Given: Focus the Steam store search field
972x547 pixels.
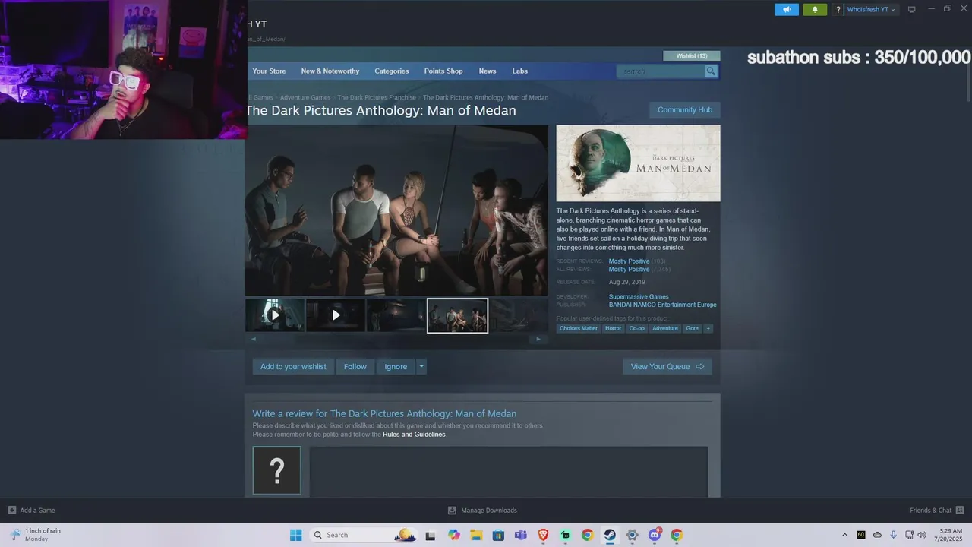Looking at the screenshot, I should tap(661, 71).
